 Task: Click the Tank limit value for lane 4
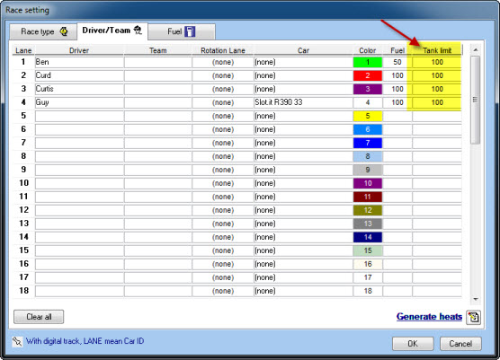(x=437, y=102)
